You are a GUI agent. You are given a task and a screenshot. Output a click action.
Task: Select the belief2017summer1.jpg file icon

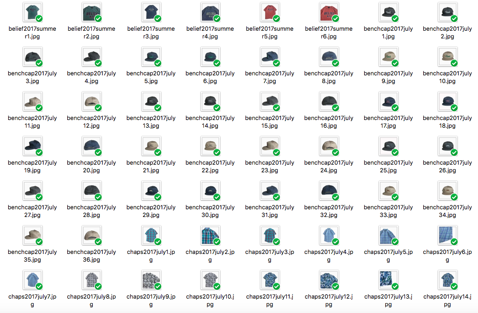pyautogui.click(x=33, y=12)
